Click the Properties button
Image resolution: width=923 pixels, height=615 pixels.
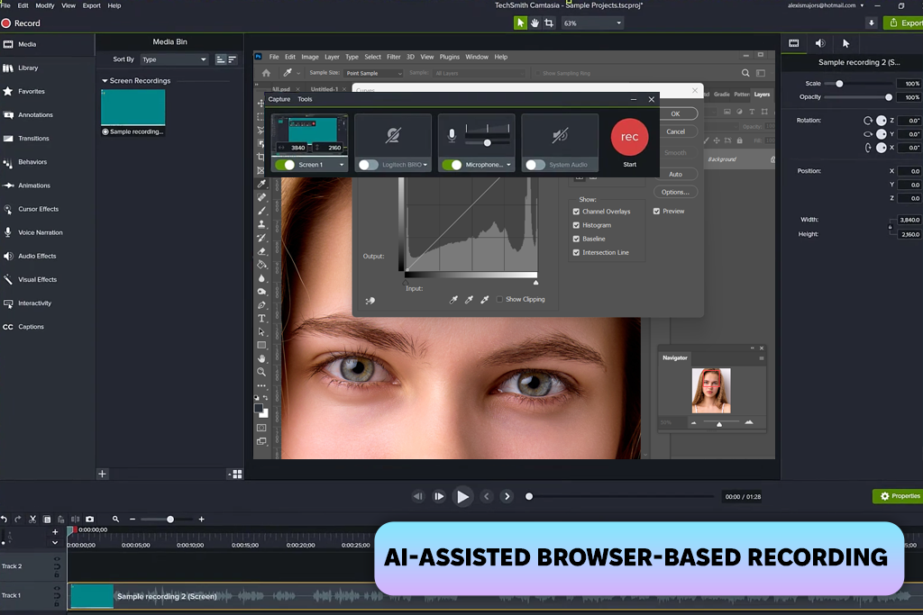point(899,496)
